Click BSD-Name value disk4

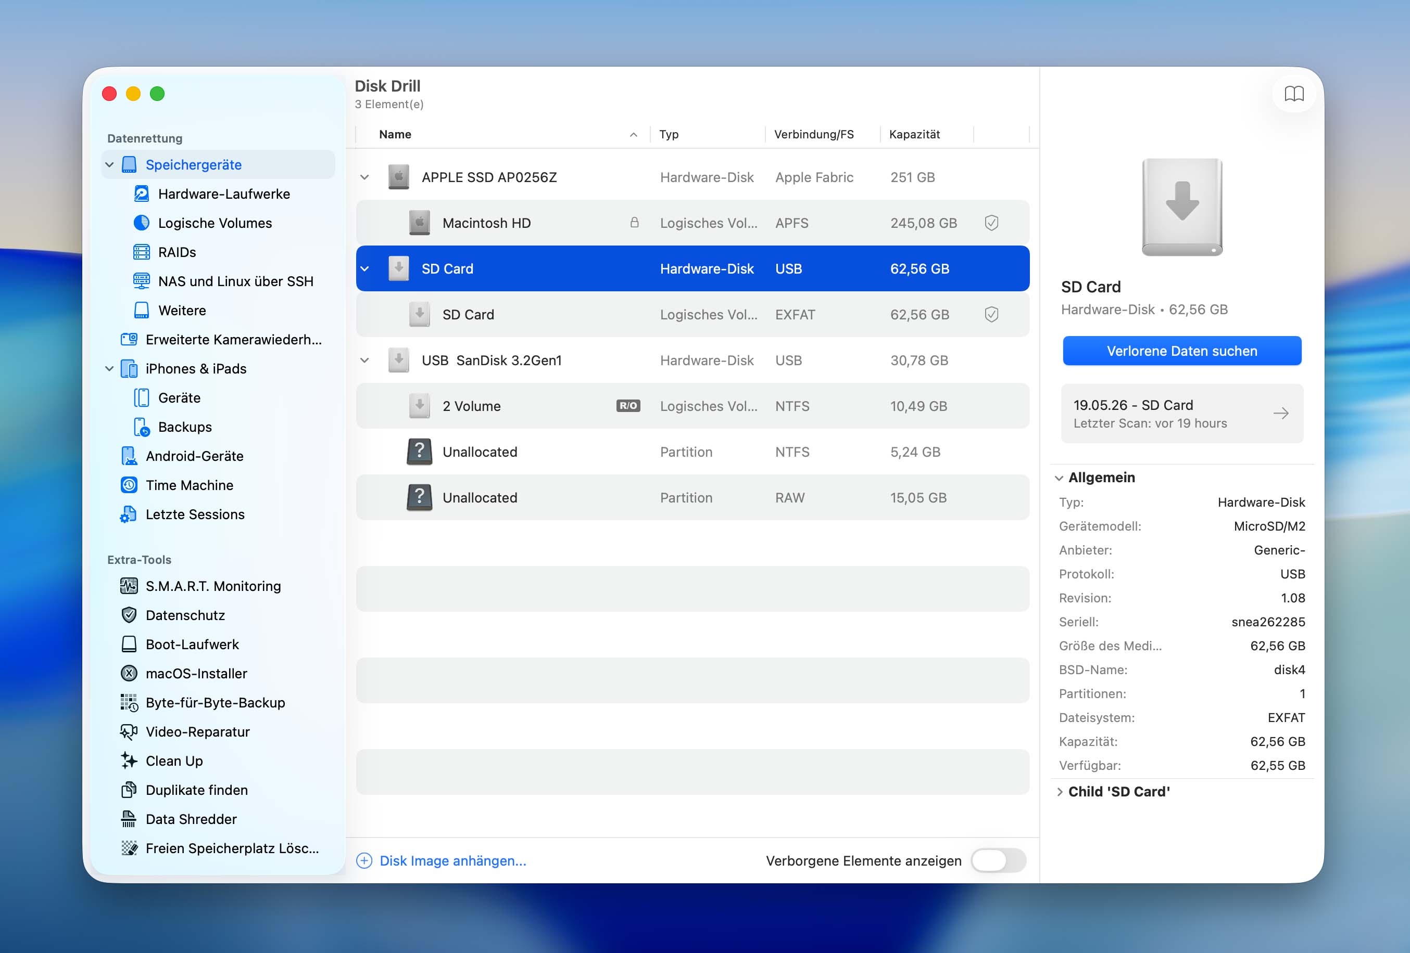click(x=1289, y=670)
